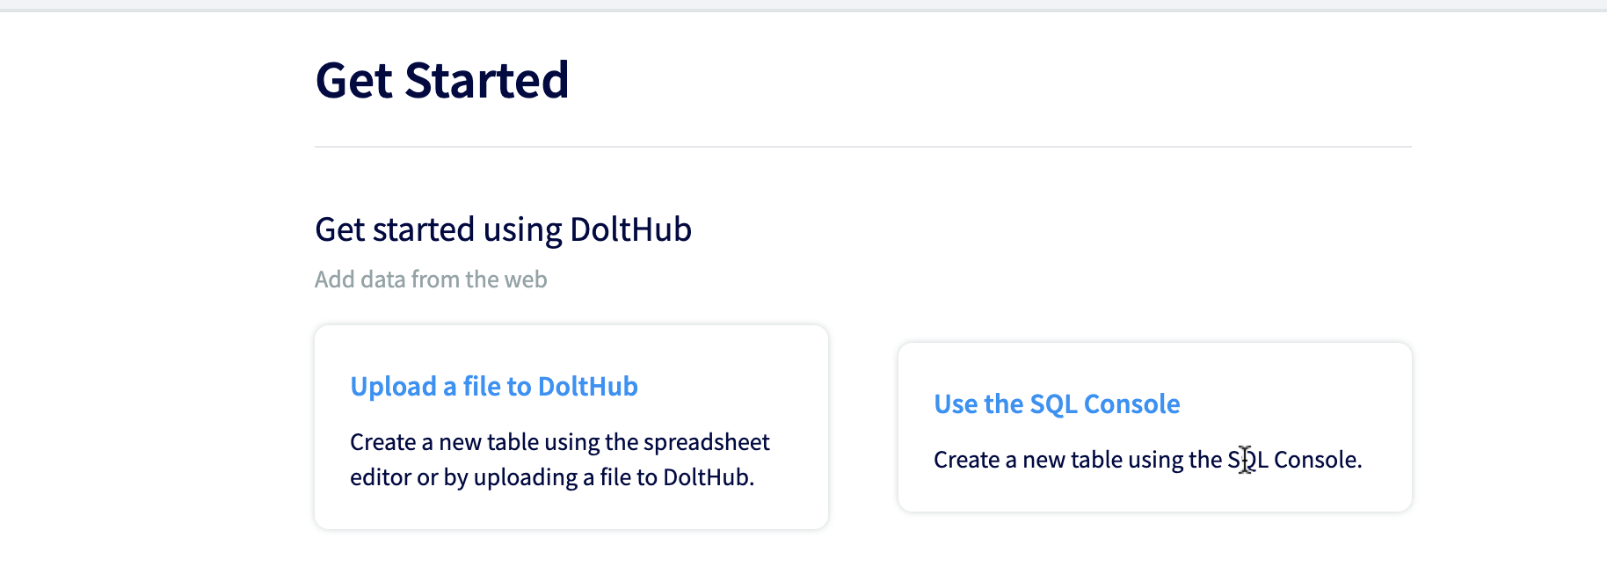The height and width of the screenshot is (574, 1607).
Task: Click the "Get started using DoltHub" subheading
Action: pos(503,229)
